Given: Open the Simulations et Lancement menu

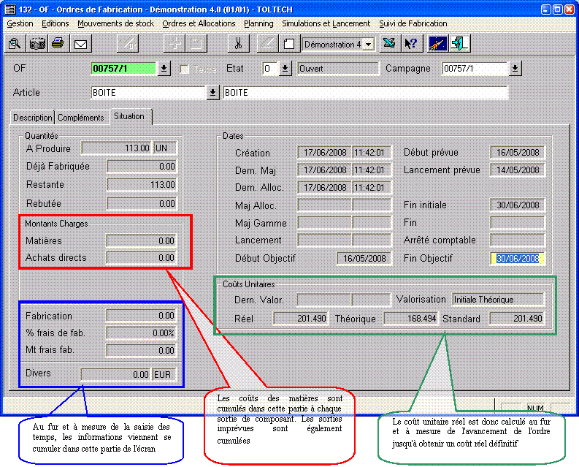Looking at the screenshot, I should pyautogui.click(x=326, y=23).
